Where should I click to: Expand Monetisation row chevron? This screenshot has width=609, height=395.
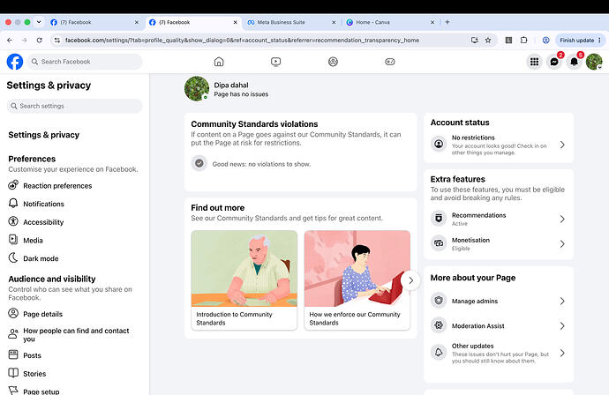click(562, 244)
